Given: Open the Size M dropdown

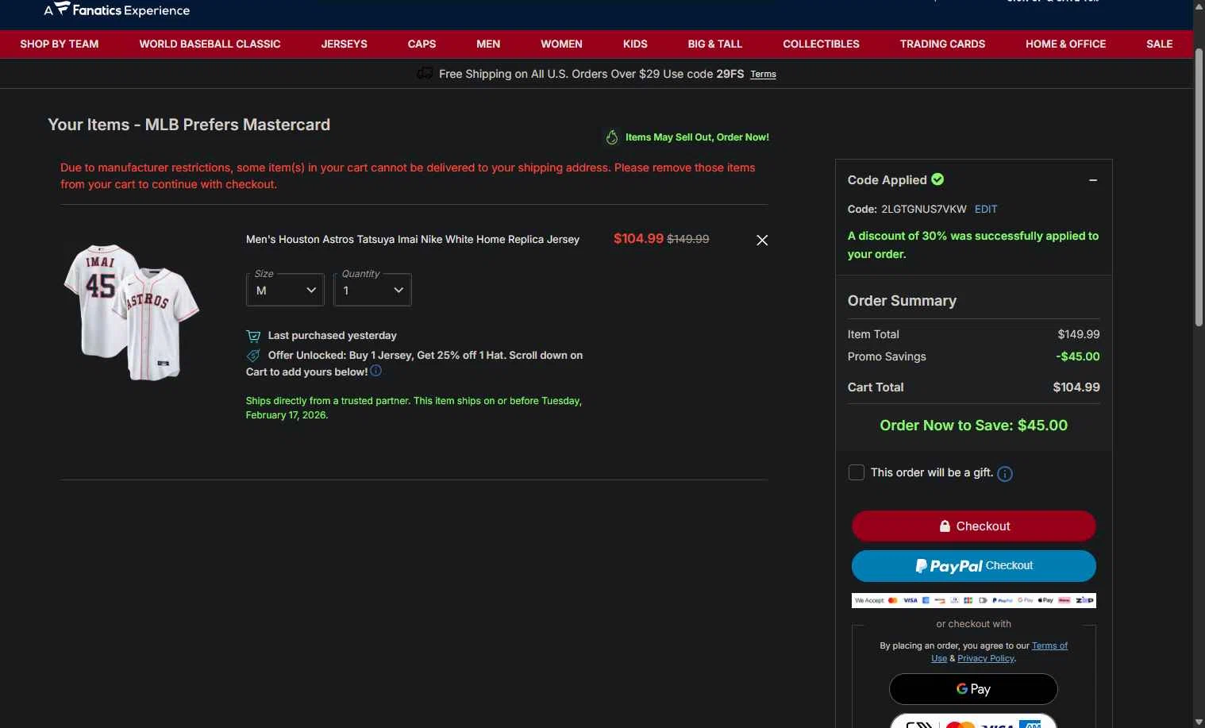Looking at the screenshot, I should pyautogui.click(x=285, y=290).
